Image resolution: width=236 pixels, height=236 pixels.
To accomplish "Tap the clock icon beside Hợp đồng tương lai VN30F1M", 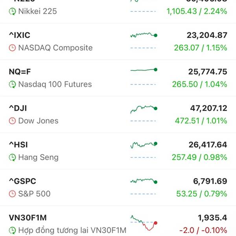I will point(12,230).
